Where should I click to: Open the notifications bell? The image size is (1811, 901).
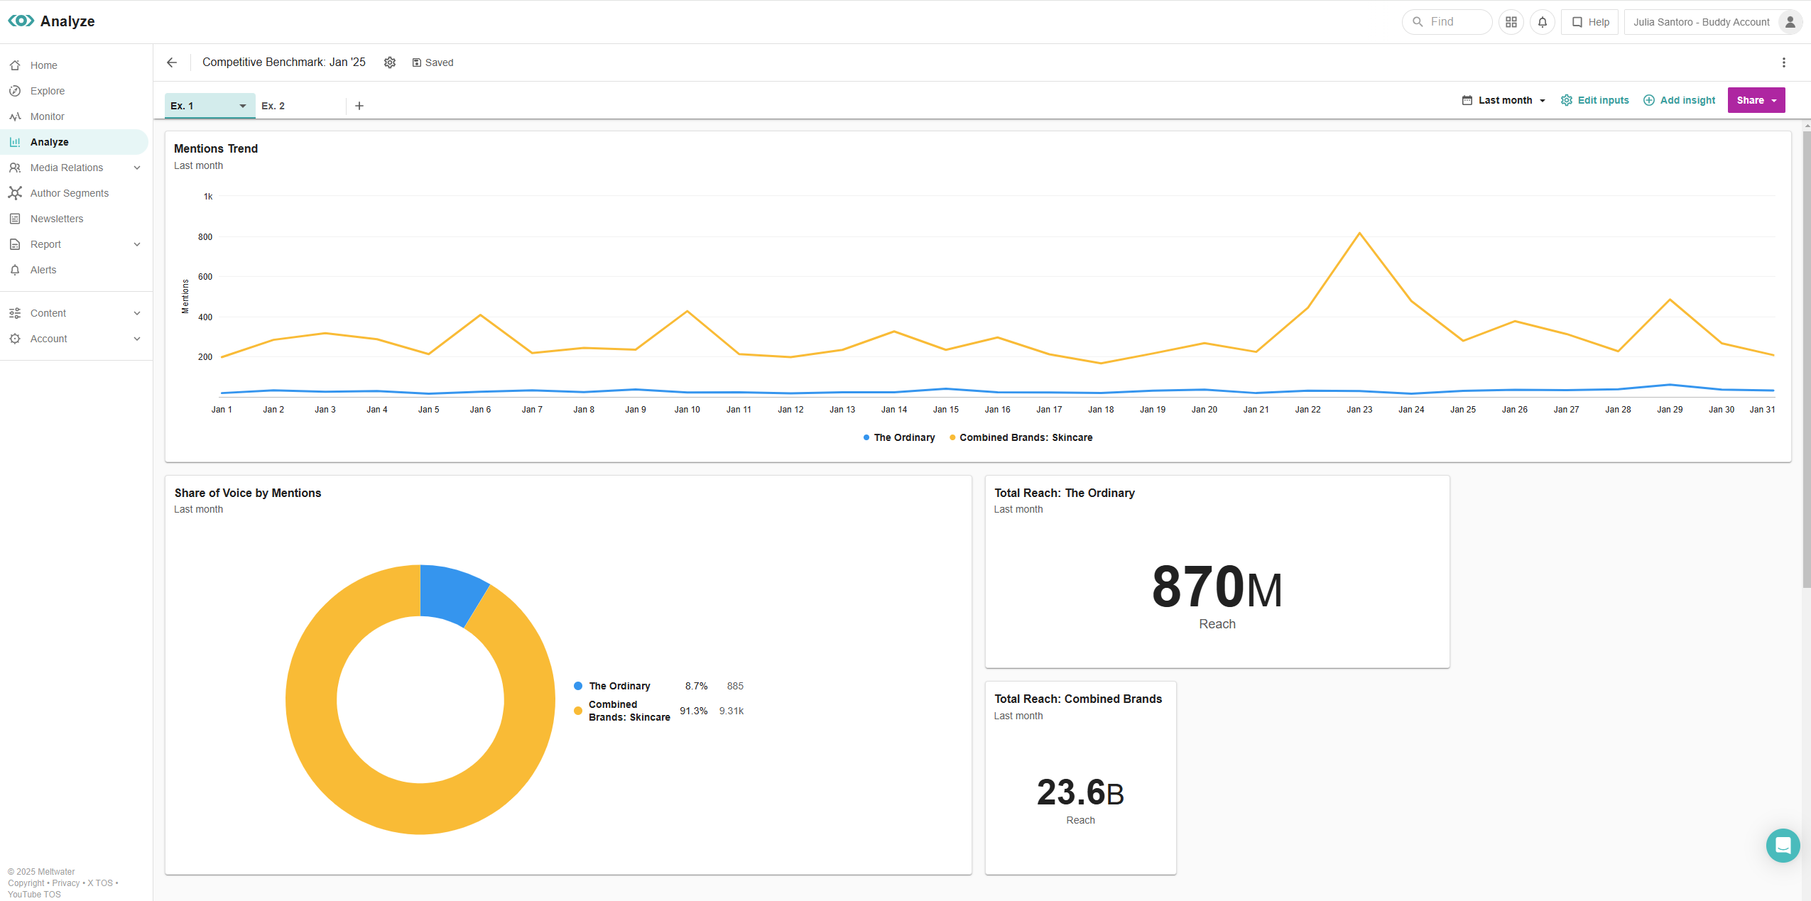[x=1543, y=22]
